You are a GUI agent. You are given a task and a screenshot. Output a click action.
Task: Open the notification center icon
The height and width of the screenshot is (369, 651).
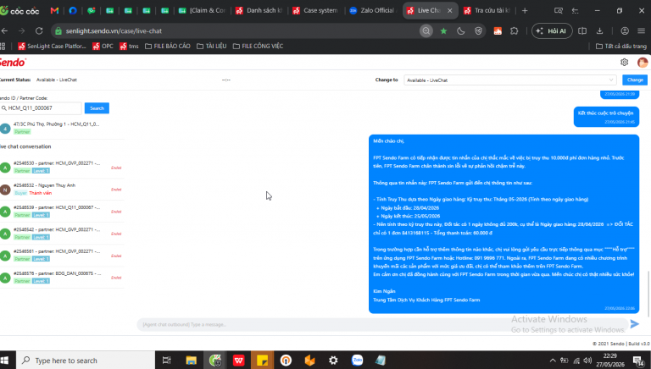click(638, 361)
